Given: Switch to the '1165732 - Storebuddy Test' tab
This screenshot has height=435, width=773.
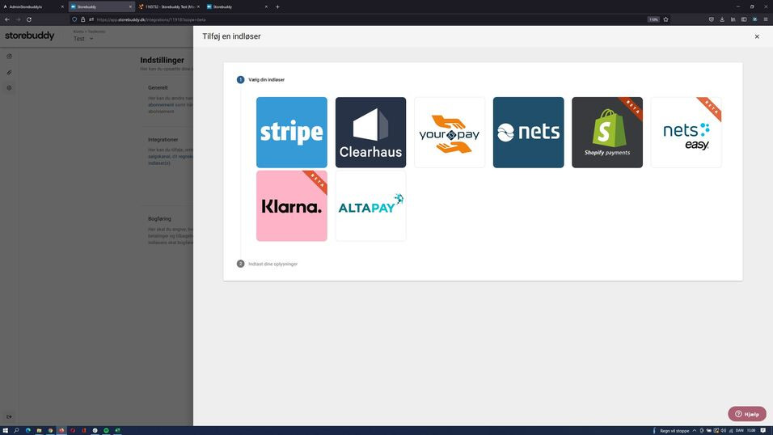Looking at the screenshot, I should coord(168,6).
